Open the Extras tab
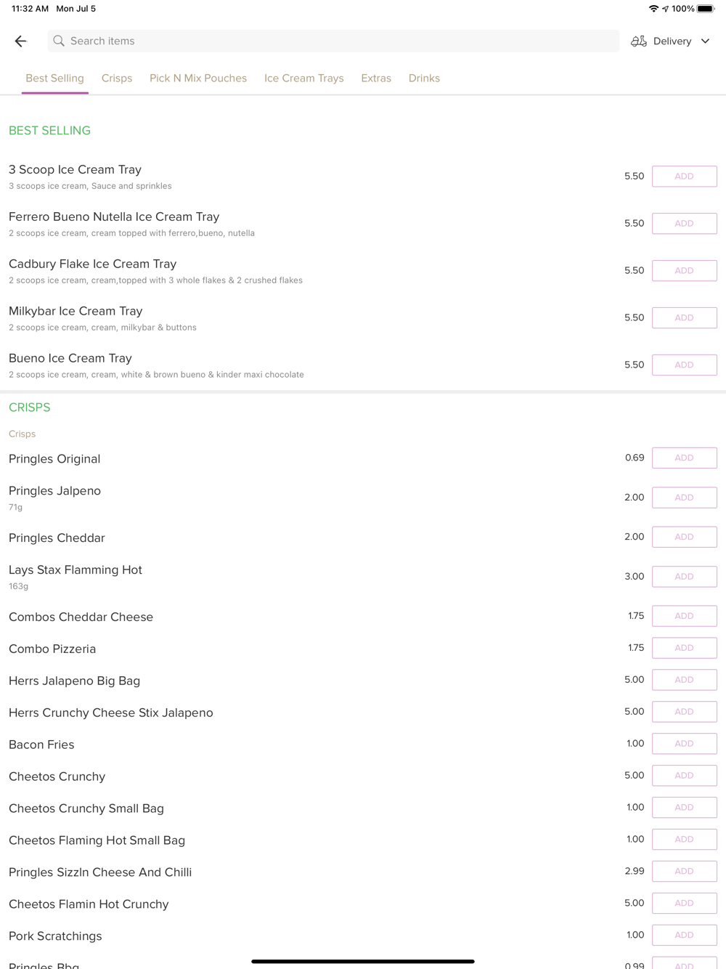 [376, 78]
